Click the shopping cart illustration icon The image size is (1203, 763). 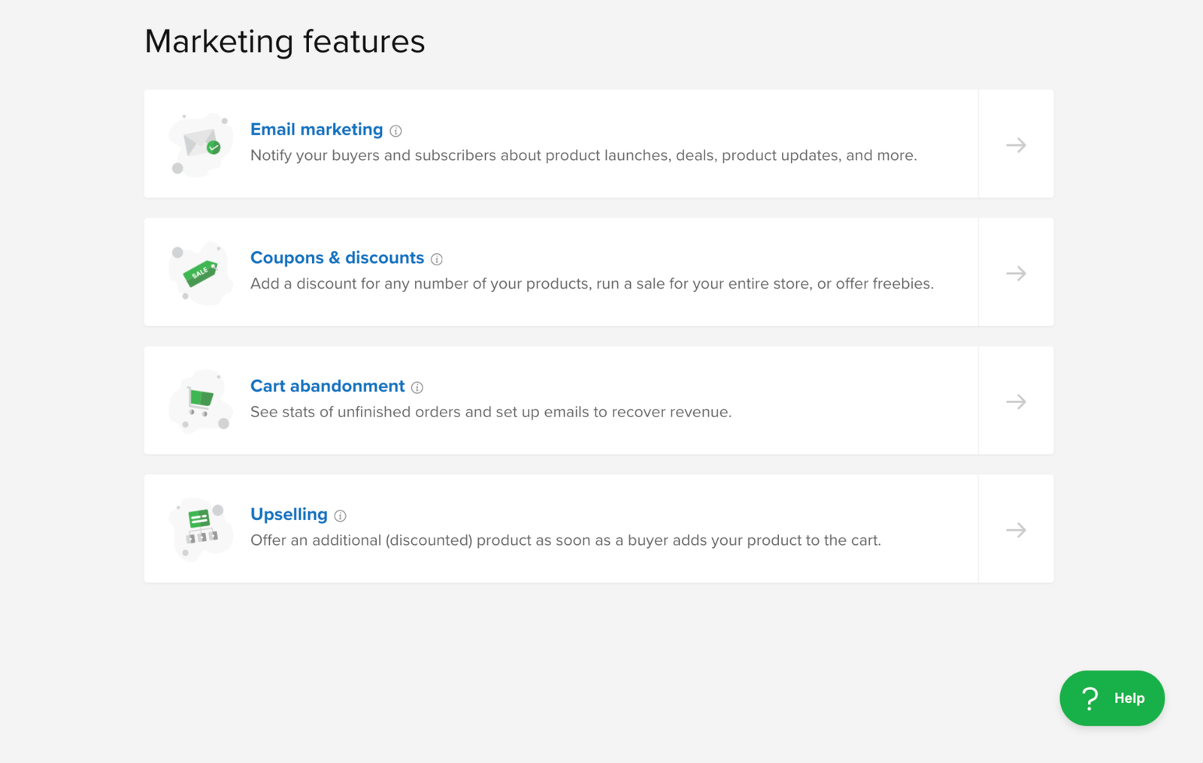pyautogui.click(x=200, y=401)
